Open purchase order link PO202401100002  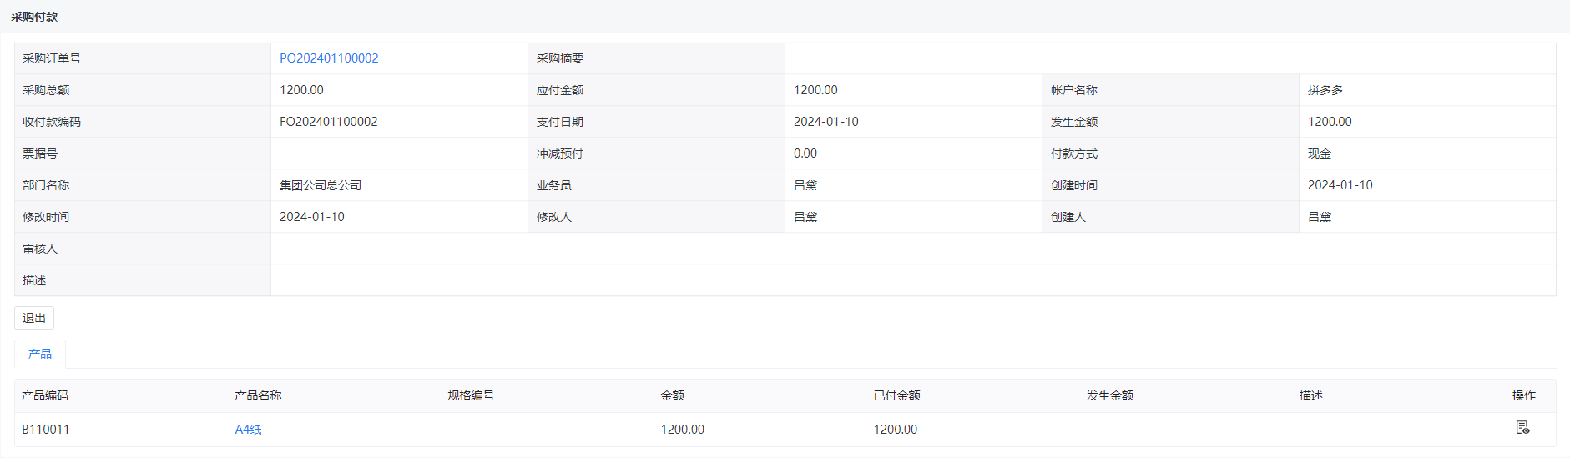click(x=329, y=58)
